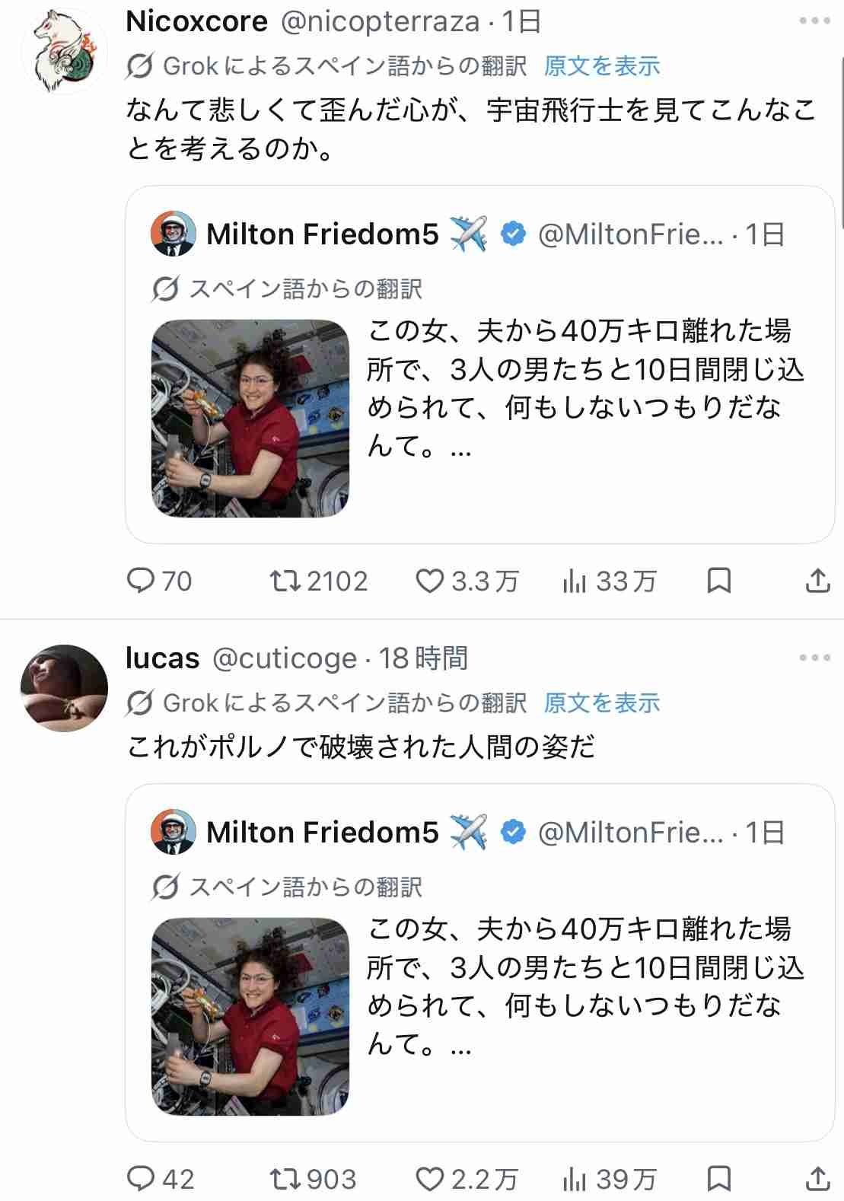The width and height of the screenshot is (844, 1201).
Task: Open more options for Nicoxcore's post
Action: [814, 21]
